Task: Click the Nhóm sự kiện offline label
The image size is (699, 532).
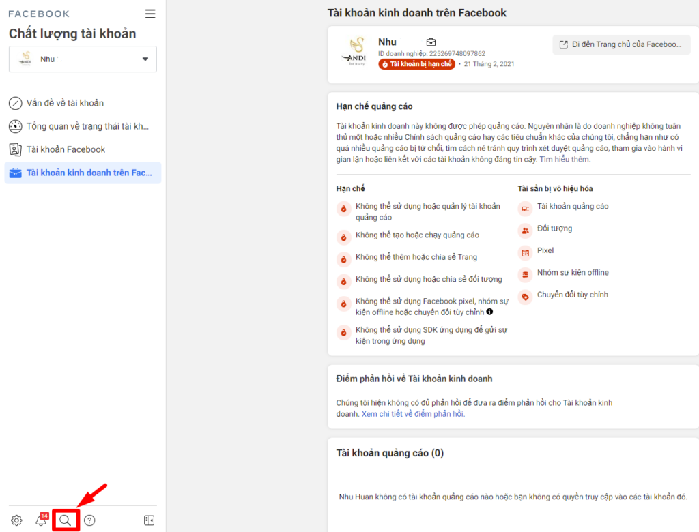Action: point(573,273)
